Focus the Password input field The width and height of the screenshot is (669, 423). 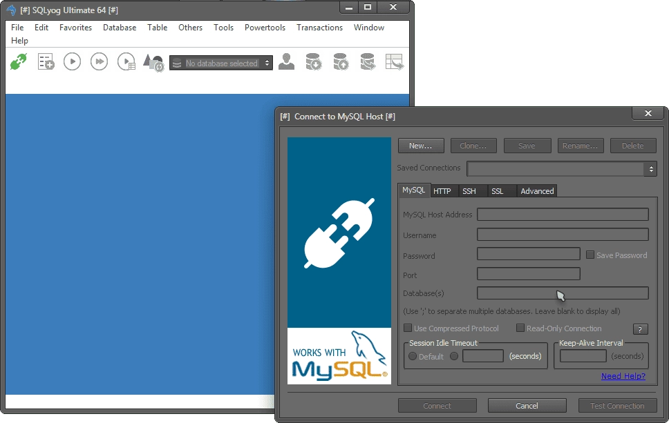point(529,254)
